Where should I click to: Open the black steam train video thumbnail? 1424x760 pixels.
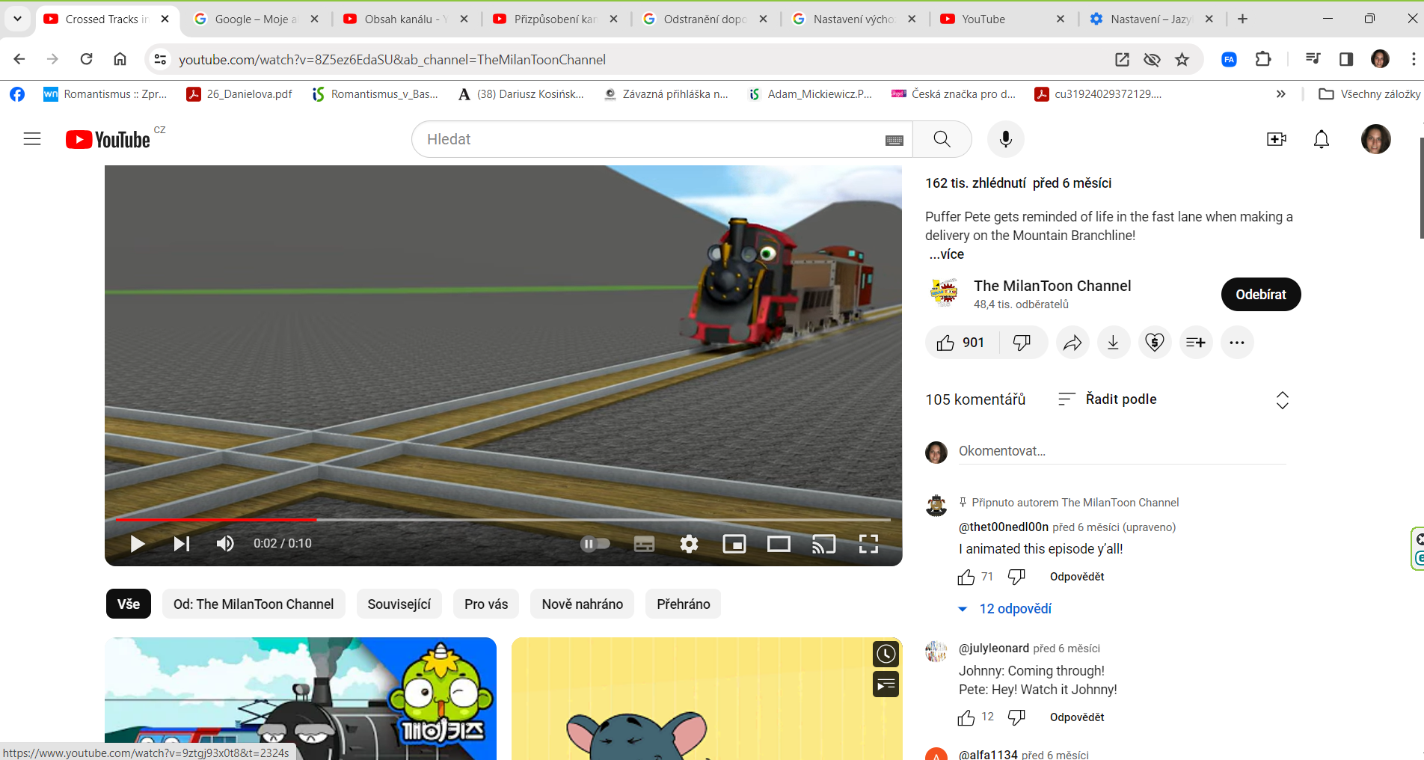pos(301,699)
